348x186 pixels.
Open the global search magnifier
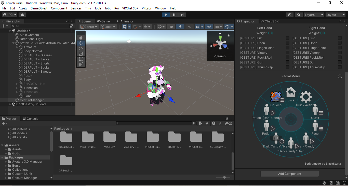pos(299,15)
